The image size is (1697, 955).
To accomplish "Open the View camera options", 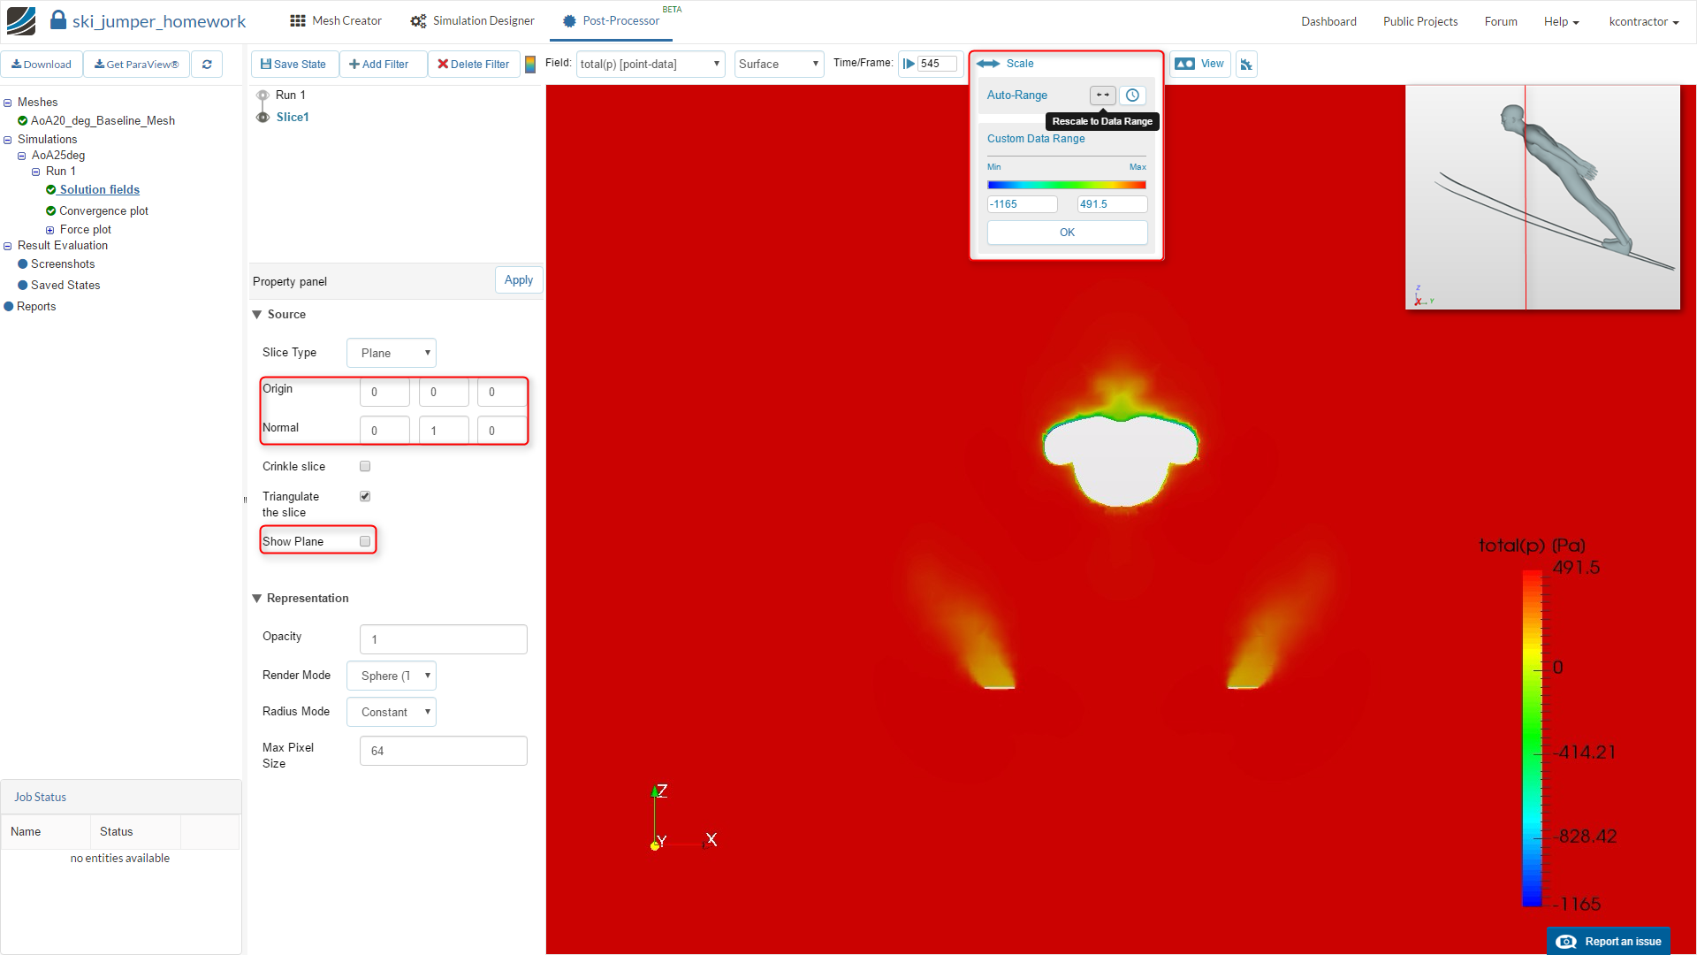I will click(x=1200, y=64).
